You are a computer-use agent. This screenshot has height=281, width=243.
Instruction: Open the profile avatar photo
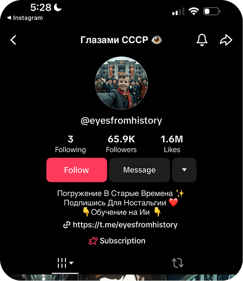coord(121,83)
